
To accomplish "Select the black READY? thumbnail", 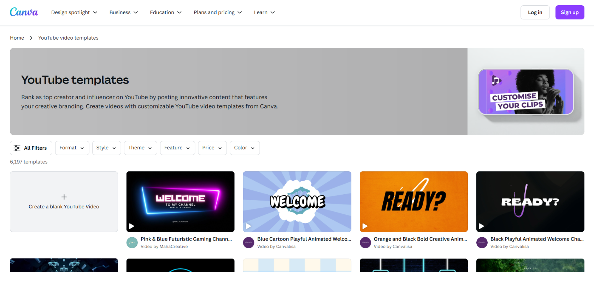I will click(530, 202).
